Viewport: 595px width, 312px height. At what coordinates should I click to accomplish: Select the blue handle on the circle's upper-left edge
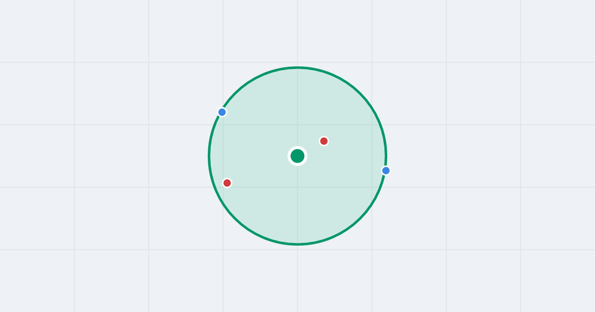click(x=222, y=112)
